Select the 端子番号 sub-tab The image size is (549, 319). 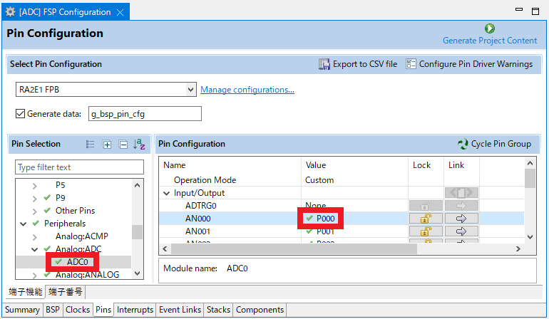click(66, 292)
